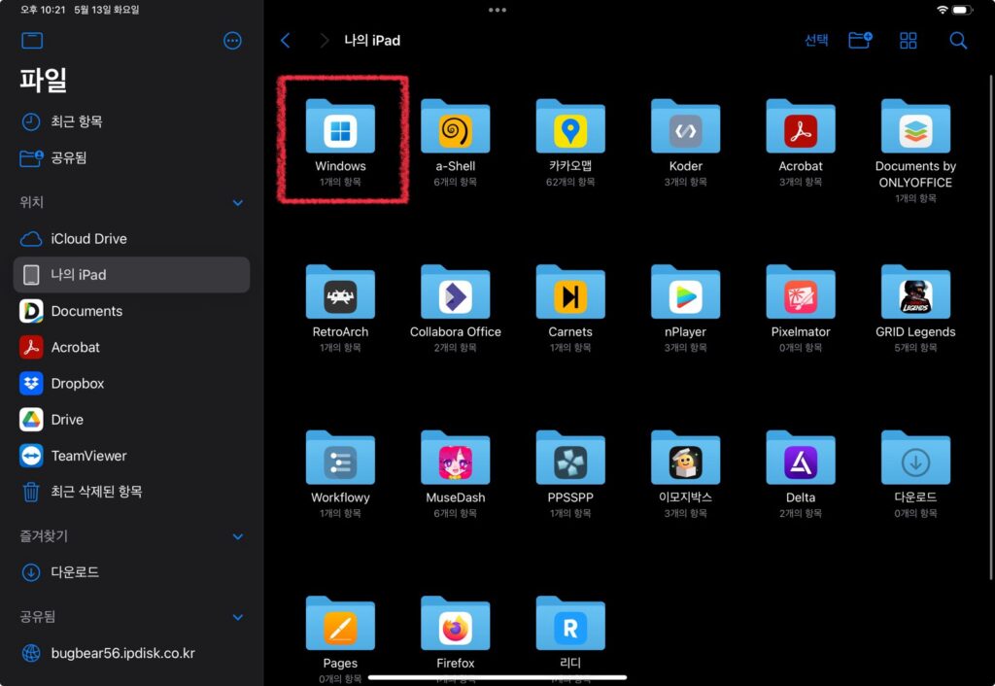Open the Delta folder
The image size is (995, 686).
click(801, 458)
